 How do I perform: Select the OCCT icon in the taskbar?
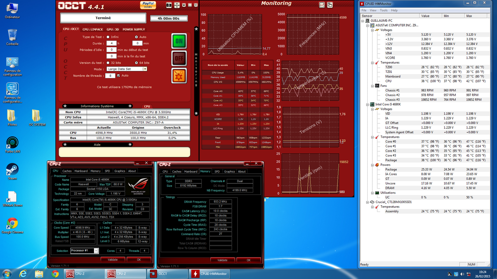pos(168,273)
